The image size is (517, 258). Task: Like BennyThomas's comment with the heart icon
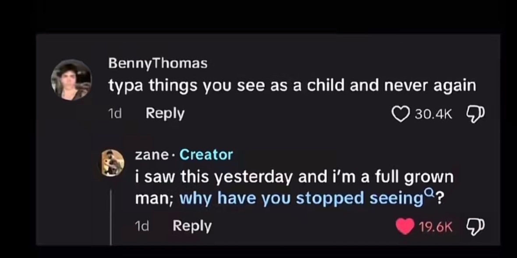tap(400, 114)
